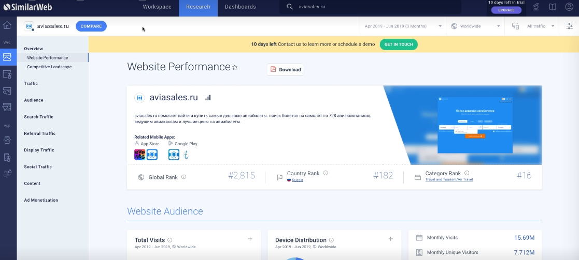Image resolution: width=579 pixels, height=260 pixels.
Task: Click the Total Visits info icon
Action: (x=170, y=240)
